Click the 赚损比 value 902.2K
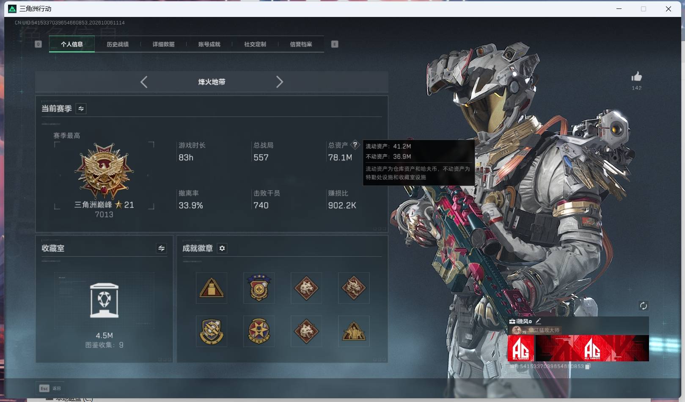 (x=342, y=205)
